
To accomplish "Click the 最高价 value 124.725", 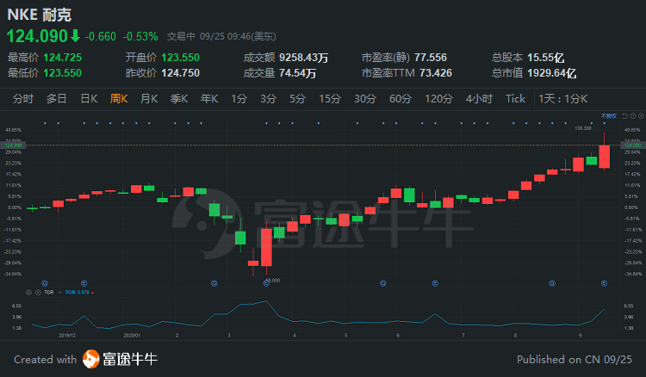I will [63, 58].
